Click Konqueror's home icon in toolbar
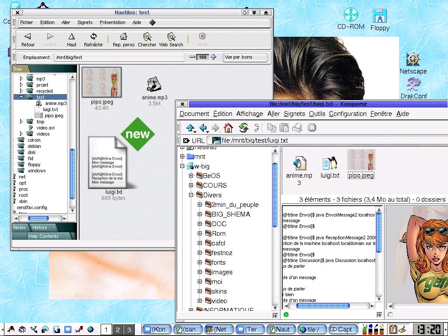 pos(228,128)
